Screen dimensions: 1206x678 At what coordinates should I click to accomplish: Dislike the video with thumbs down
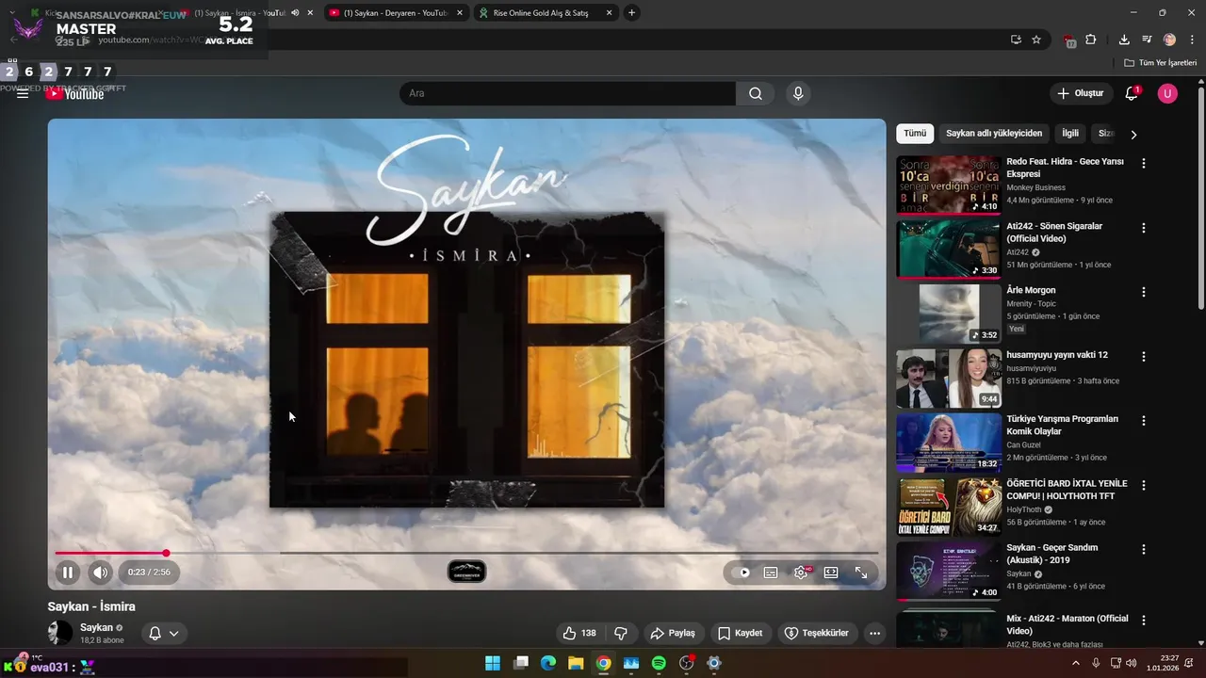click(621, 633)
